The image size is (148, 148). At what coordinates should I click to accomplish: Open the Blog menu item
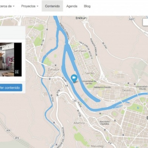[87, 6]
